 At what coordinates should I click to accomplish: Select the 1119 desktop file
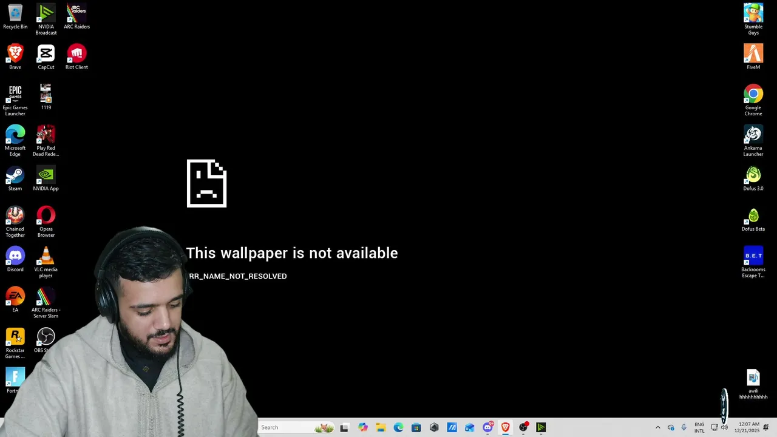pyautogui.click(x=46, y=97)
